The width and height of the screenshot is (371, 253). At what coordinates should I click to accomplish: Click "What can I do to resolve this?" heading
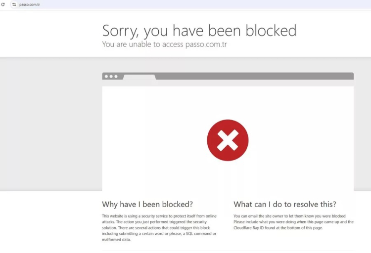click(x=284, y=204)
